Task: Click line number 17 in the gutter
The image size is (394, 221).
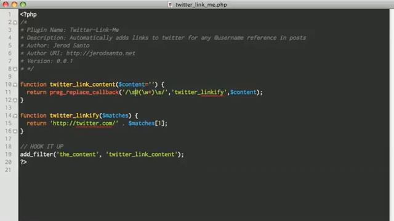Action: coord(8,139)
